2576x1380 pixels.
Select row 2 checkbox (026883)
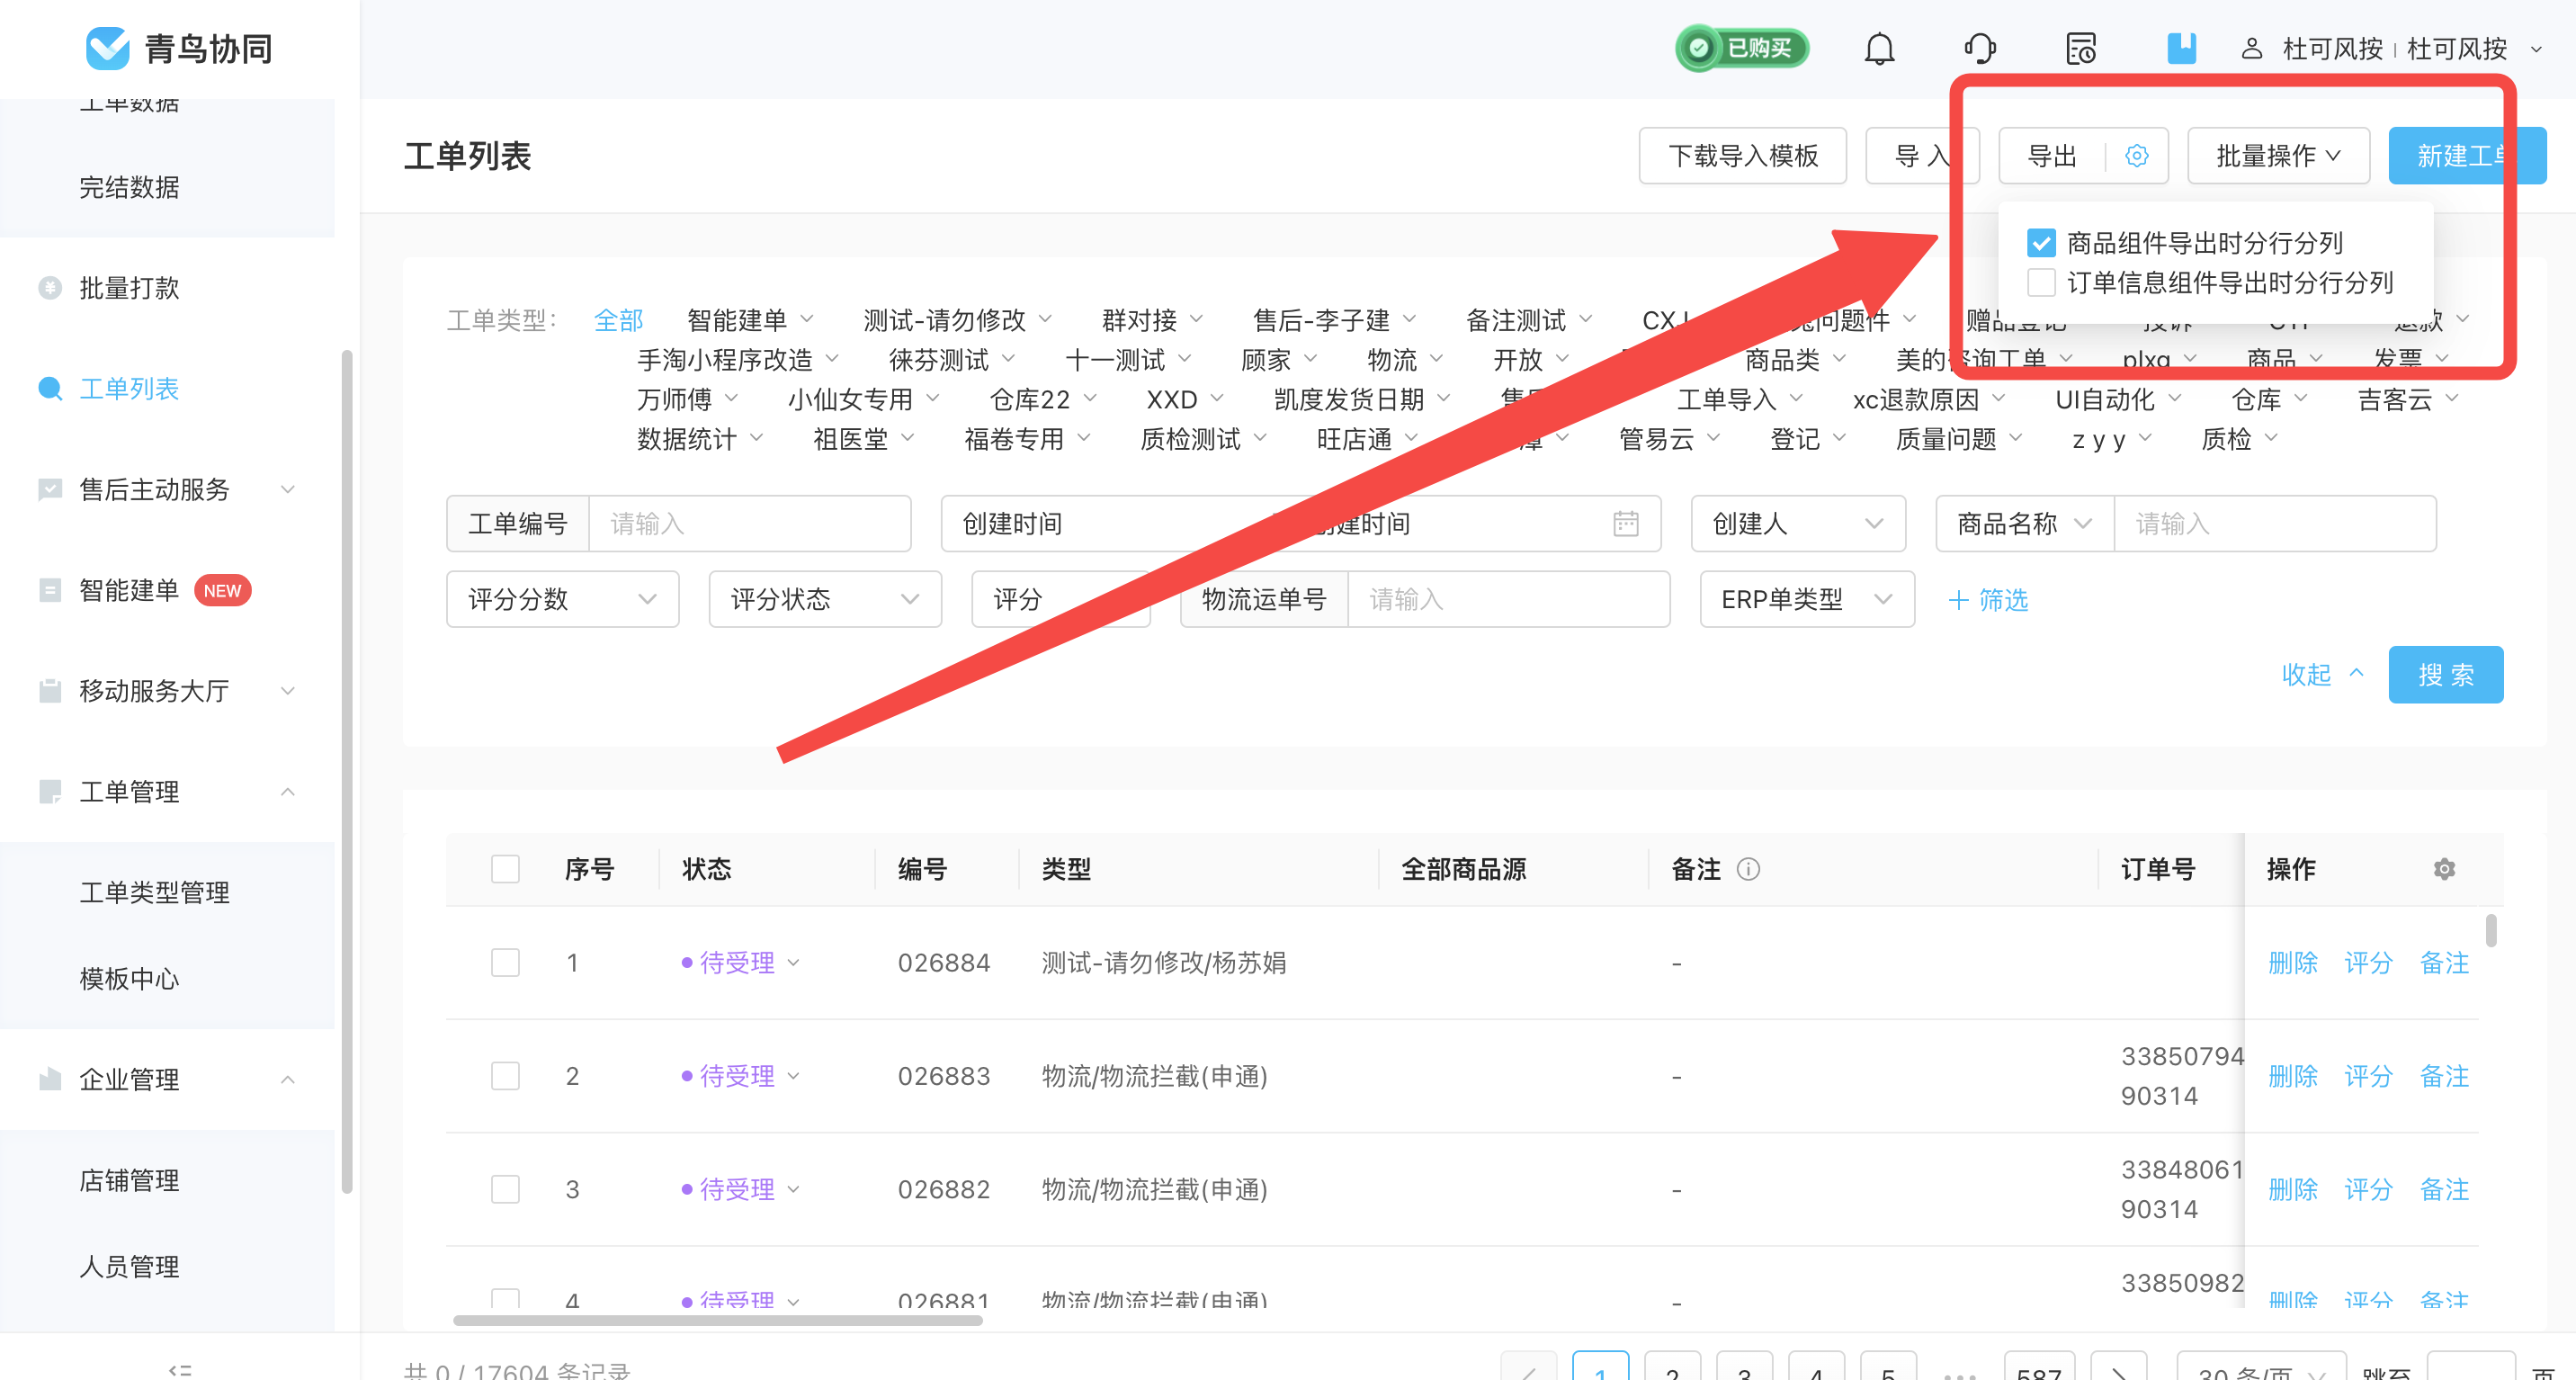pyautogui.click(x=505, y=1076)
